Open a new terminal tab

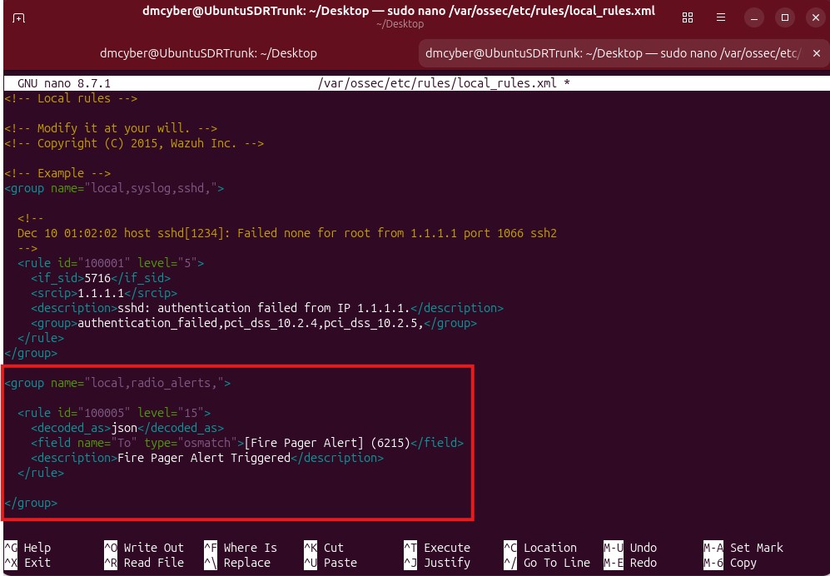(19, 18)
